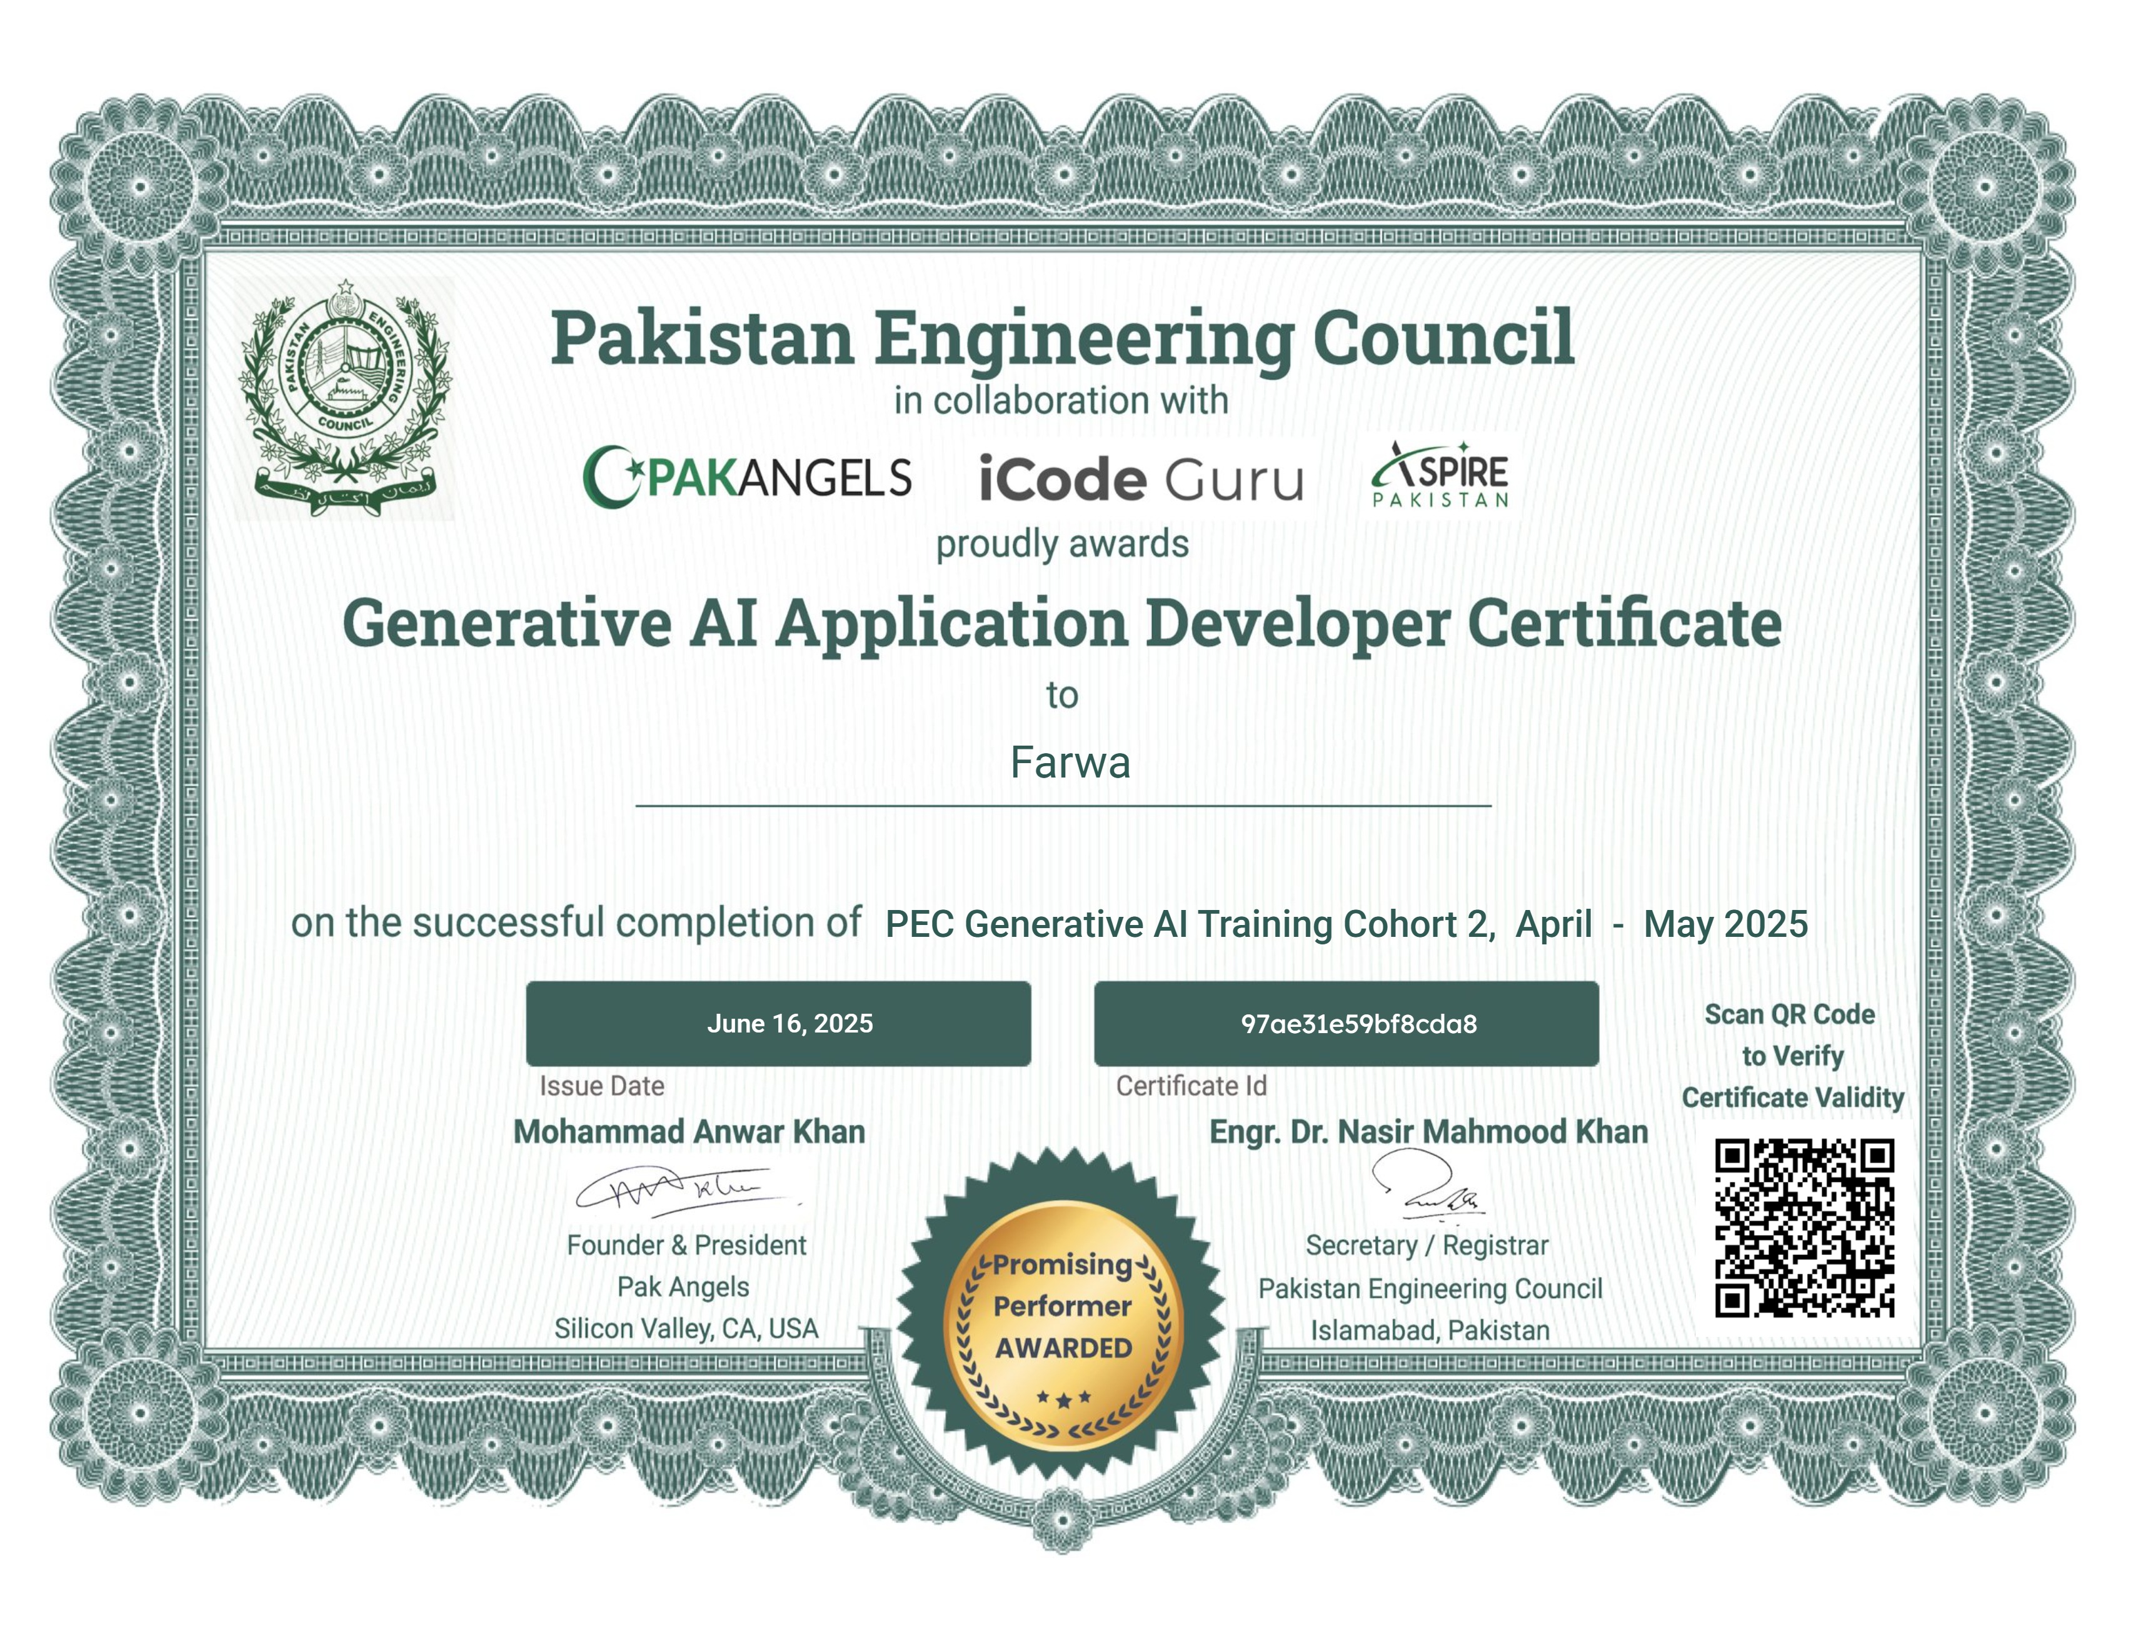Viewport: 2136px width, 1650px height.
Task: Click the 'Silicon Valley, CA, USA' text
Action: pos(686,1328)
